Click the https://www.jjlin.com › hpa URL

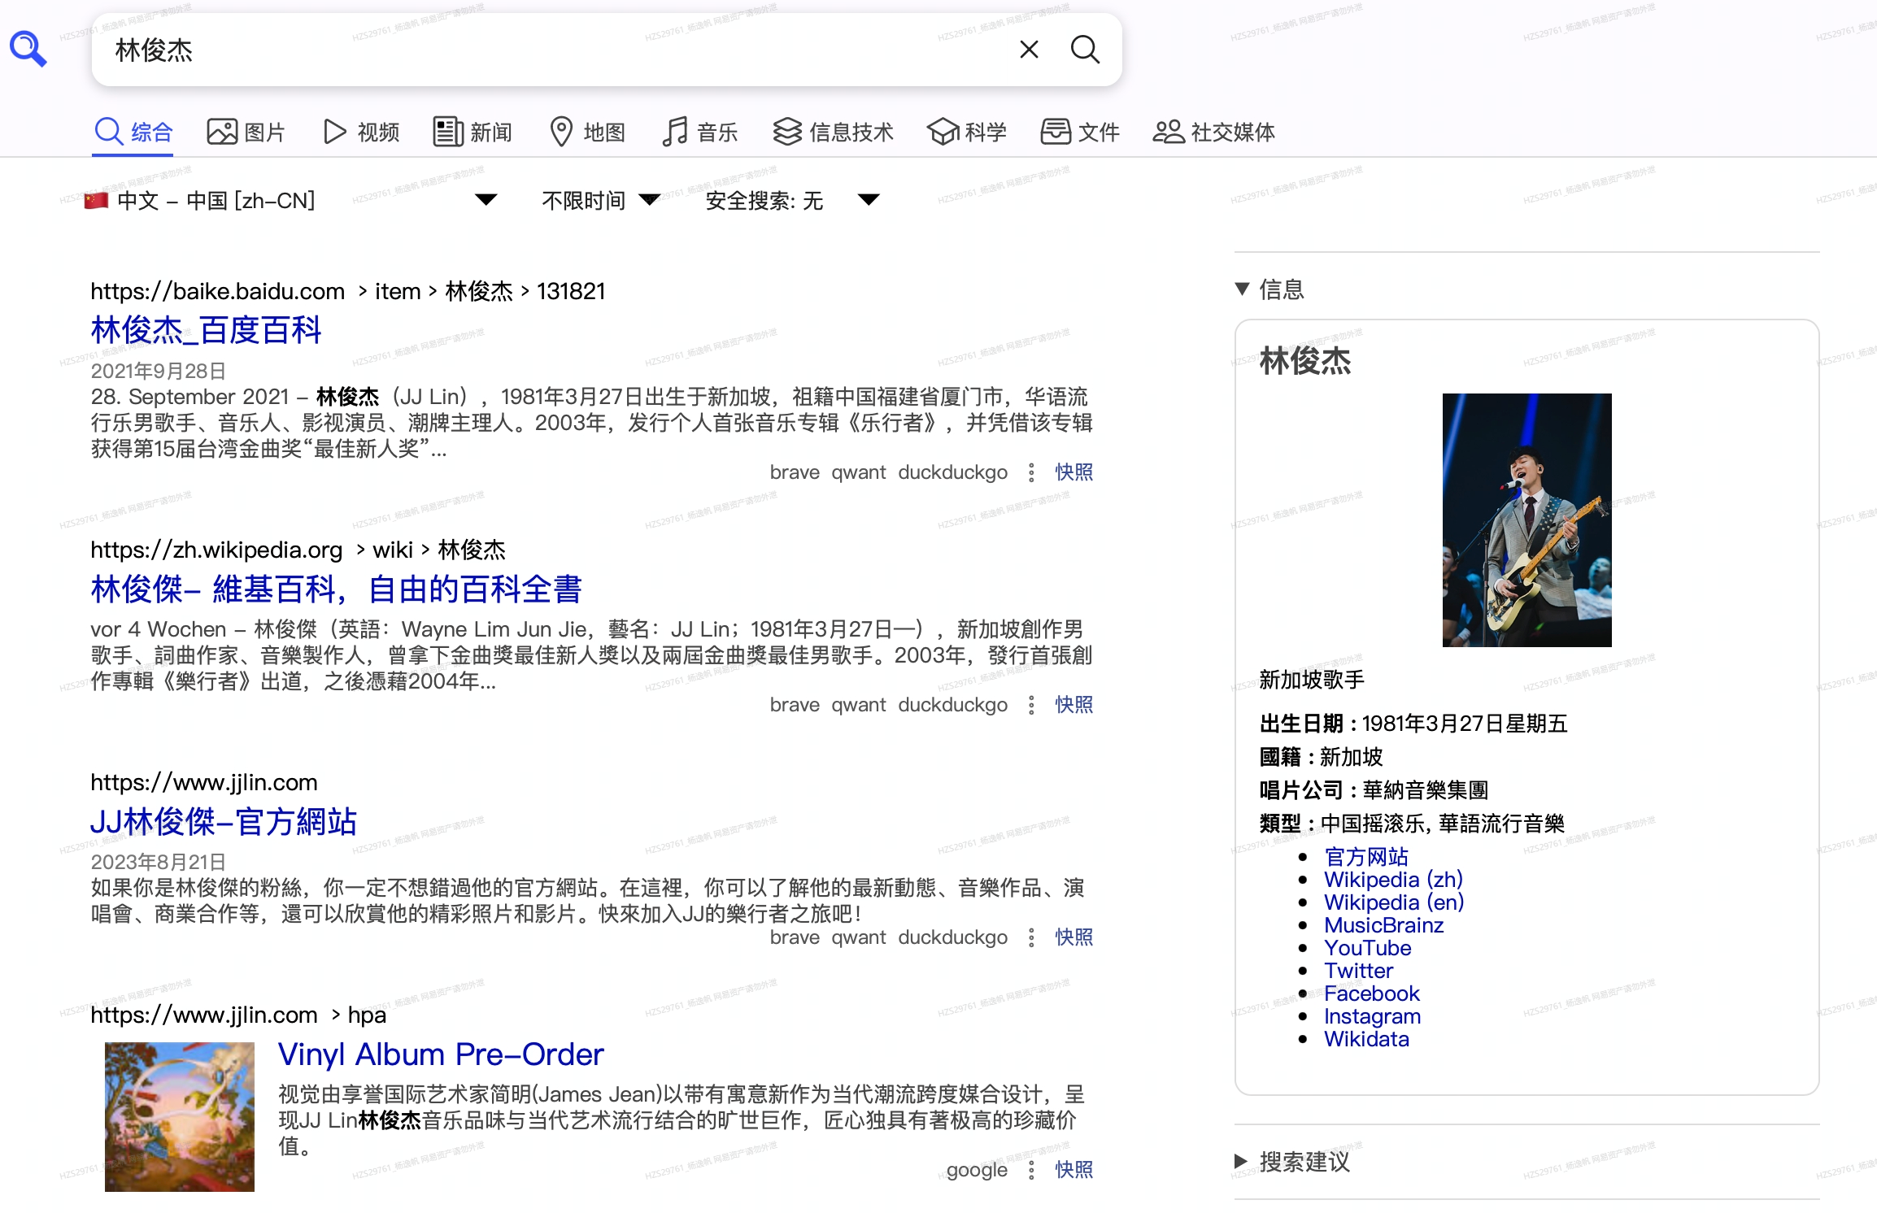(238, 1015)
